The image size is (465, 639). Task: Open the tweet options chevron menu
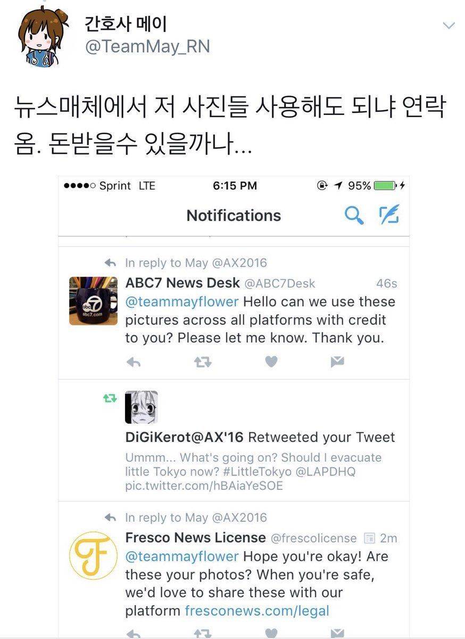pyautogui.click(x=449, y=26)
